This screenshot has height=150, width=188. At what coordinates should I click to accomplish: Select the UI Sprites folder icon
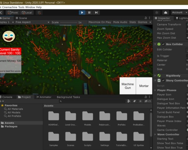(139, 136)
